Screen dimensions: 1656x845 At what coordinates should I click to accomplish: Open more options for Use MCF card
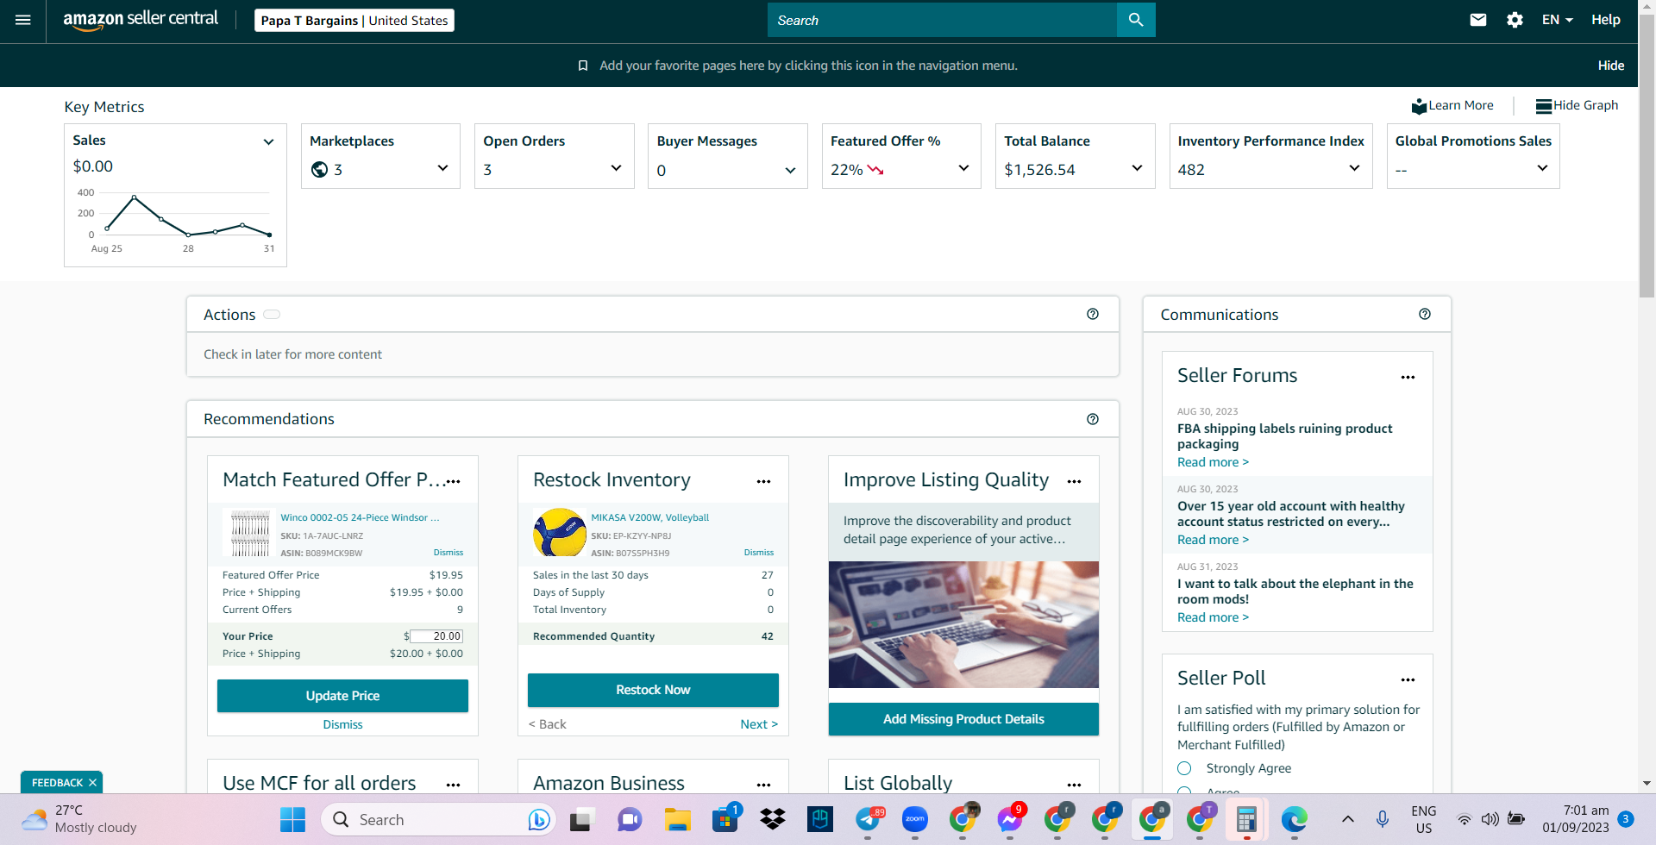pos(454,785)
